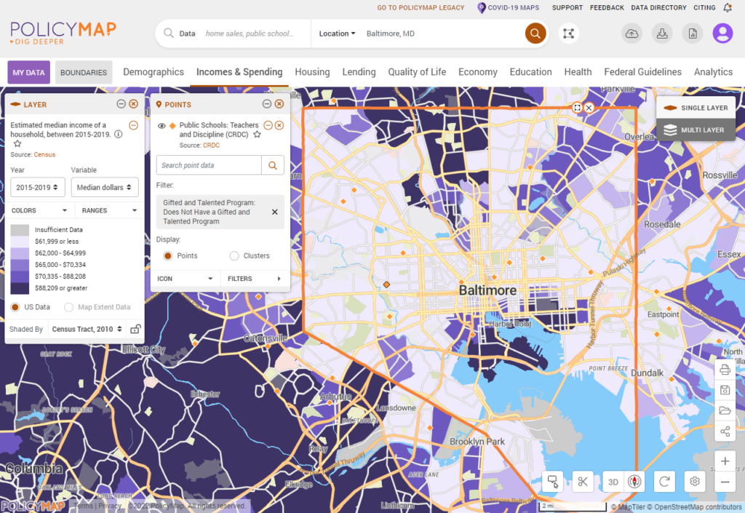Open the Housing menu
Image resolution: width=745 pixels, height=513 pixels.
coord(312,72)
